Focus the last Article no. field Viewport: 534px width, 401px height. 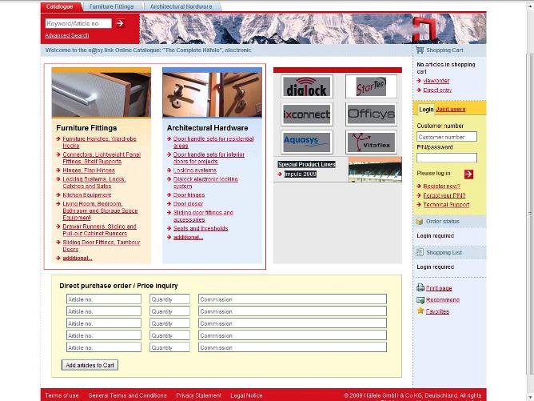coord(104,347)
